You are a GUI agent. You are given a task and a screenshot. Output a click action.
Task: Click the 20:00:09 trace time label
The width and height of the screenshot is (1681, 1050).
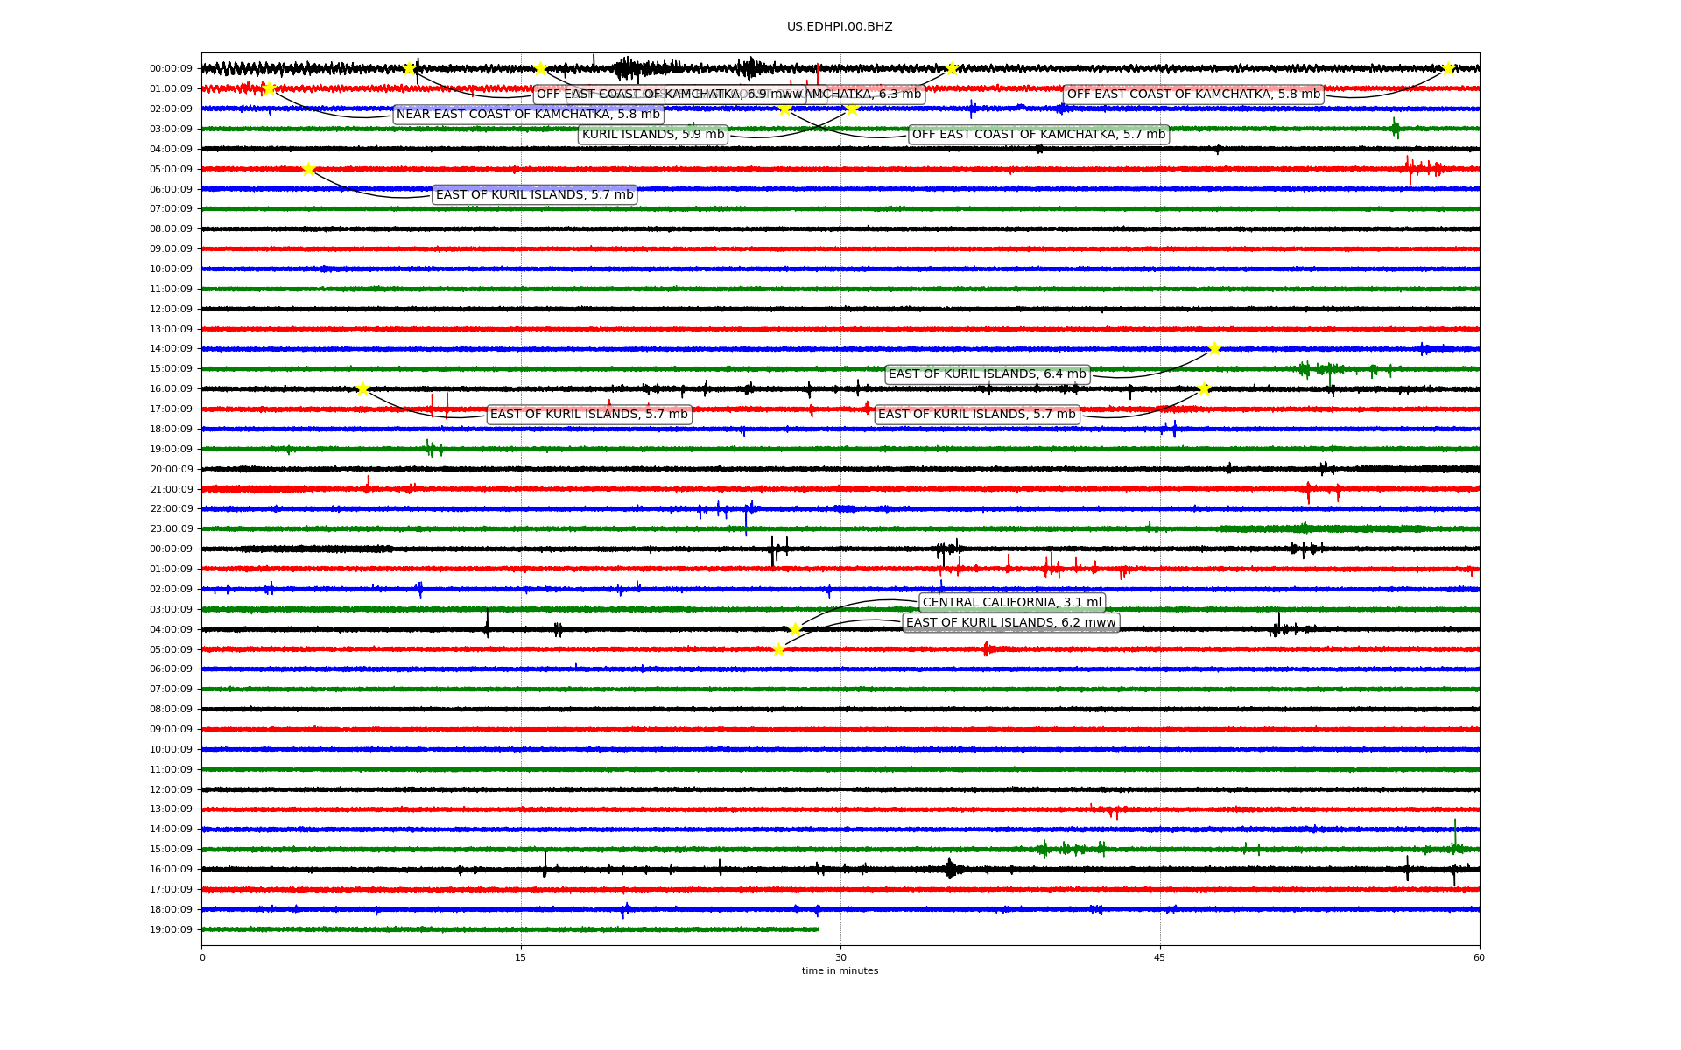point(171,469)
